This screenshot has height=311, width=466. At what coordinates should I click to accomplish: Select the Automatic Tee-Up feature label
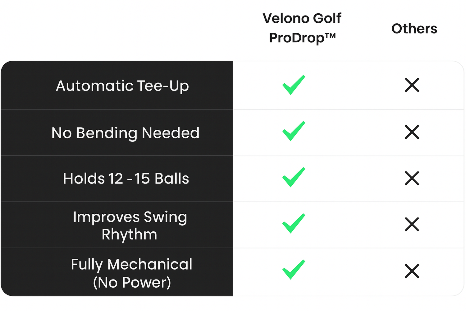pos(122,86)
